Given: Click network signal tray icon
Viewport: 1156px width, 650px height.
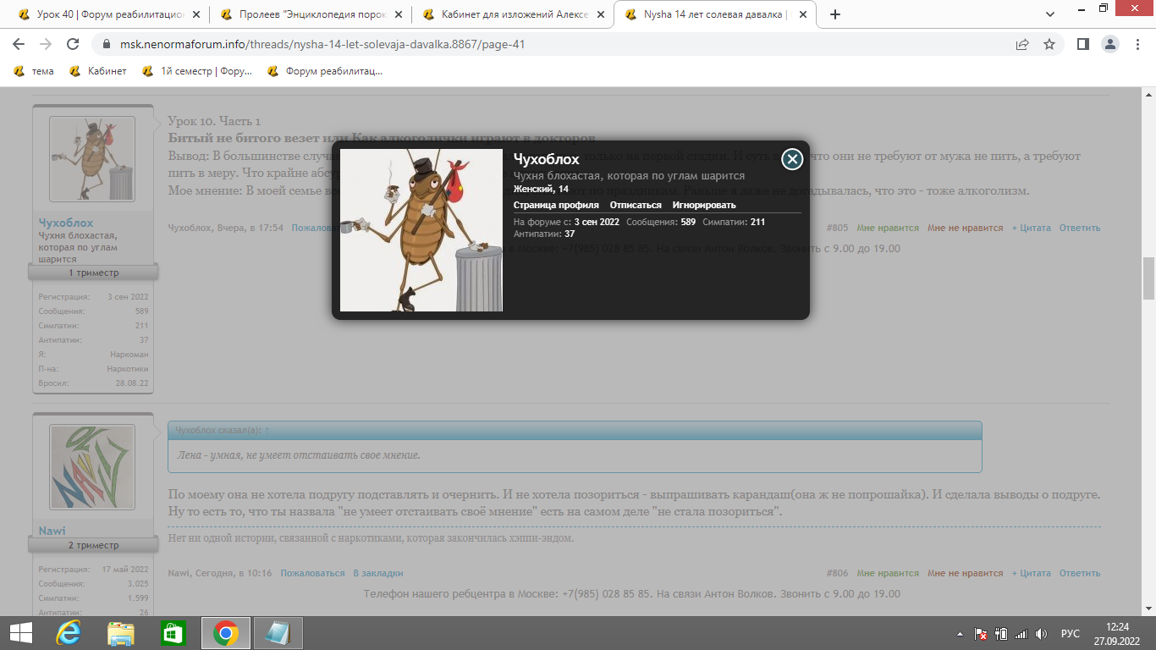Looking at the screenshot, I should click(1021, 633).
